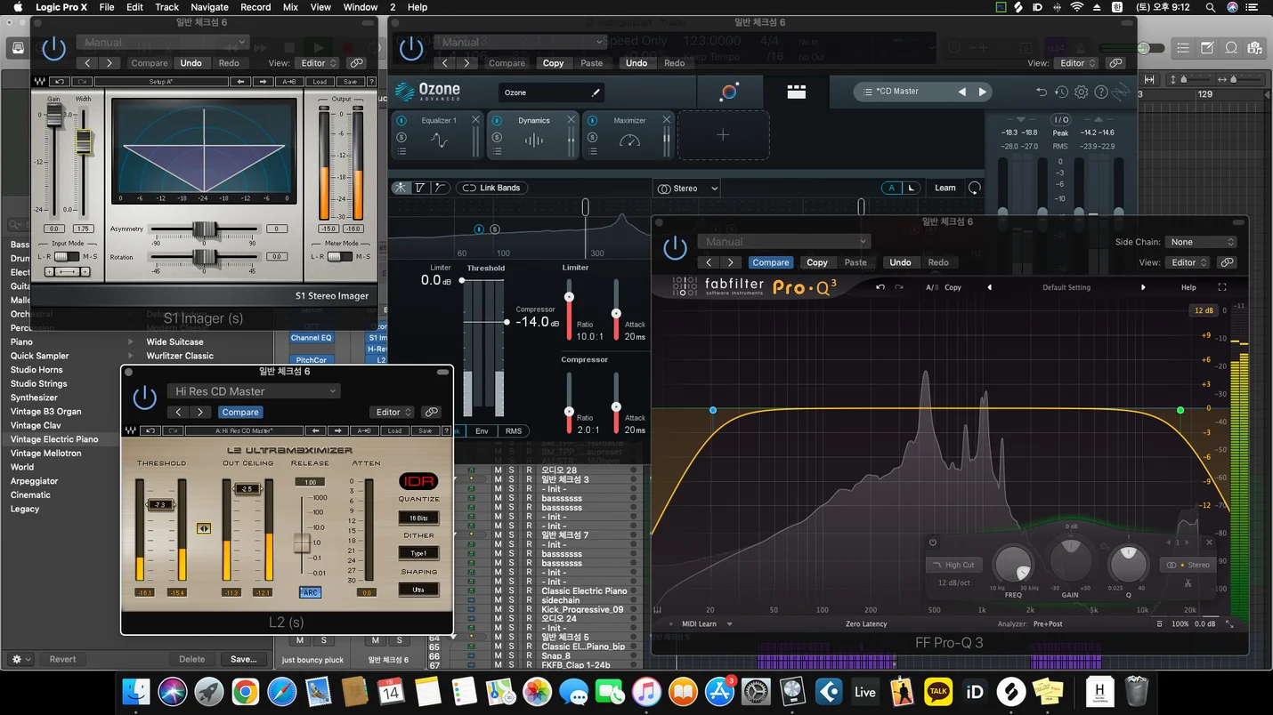Toggle Ozone plugin window power button

411,48
